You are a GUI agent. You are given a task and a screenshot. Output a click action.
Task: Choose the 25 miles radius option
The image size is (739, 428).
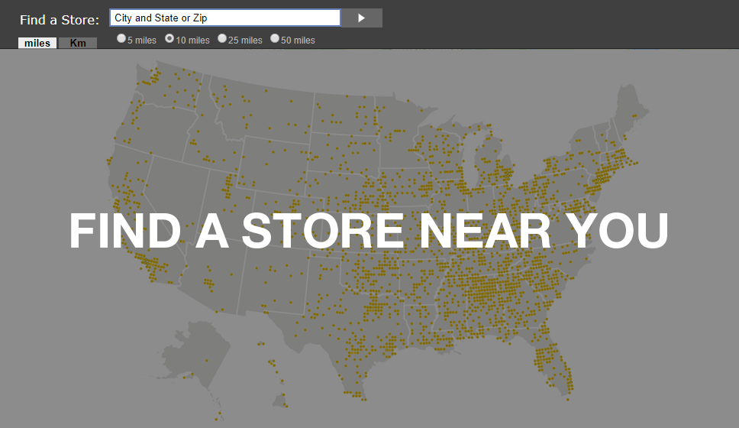(222, 39)
